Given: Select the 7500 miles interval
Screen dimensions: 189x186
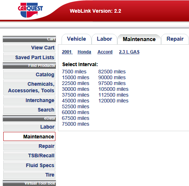Looking at the screenshot, I should [x=74, y=72].
